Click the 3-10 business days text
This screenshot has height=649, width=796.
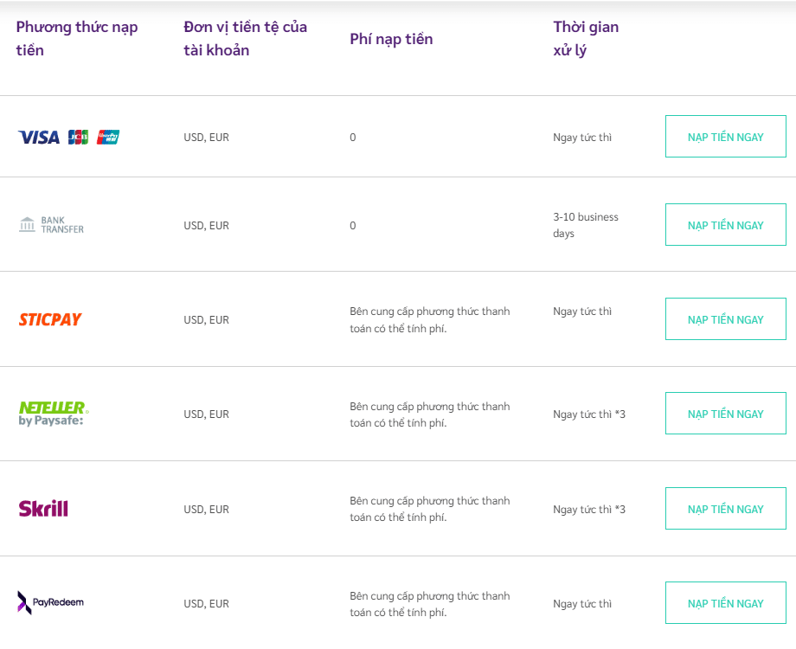tap(586, 225)
